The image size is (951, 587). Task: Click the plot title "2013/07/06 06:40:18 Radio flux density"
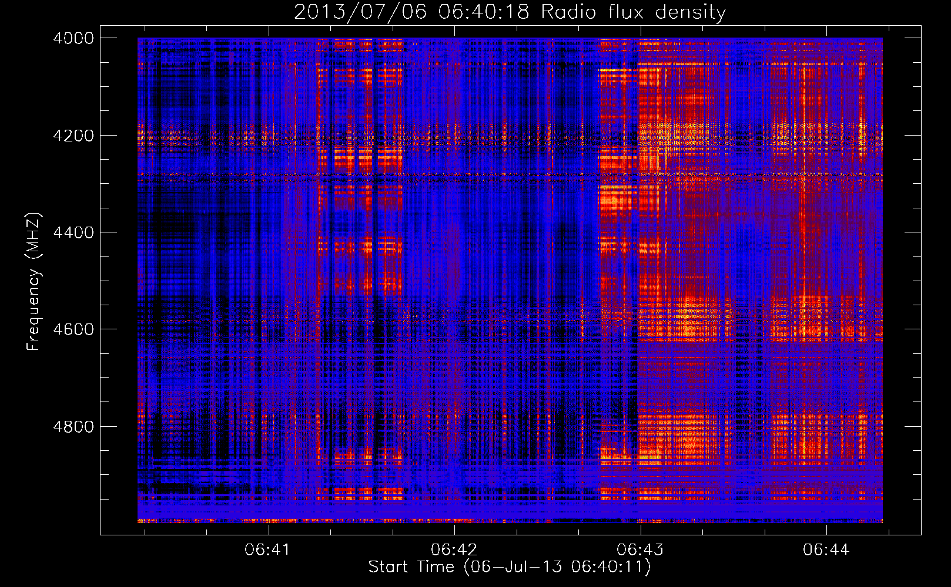coord(510,12)
